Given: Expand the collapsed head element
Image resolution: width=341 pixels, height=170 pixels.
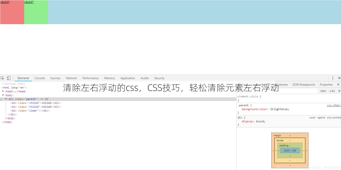Looking at the screenshot, I should tap(3, 91).
